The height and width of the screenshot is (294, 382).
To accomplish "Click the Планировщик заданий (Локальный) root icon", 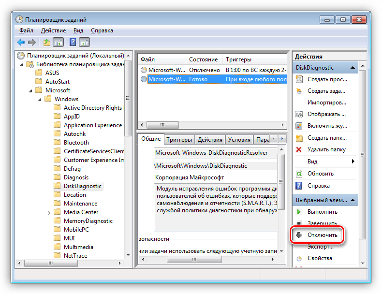I will click(21, 56).
